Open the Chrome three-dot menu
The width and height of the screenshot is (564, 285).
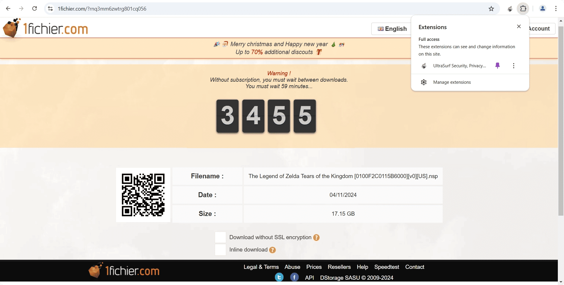[556, 9]
